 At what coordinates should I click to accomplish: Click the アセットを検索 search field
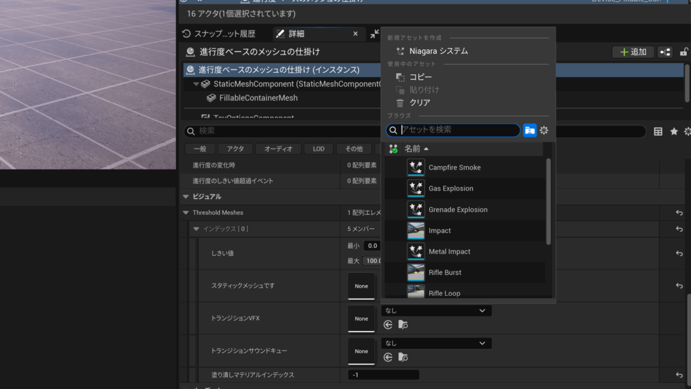453,130
